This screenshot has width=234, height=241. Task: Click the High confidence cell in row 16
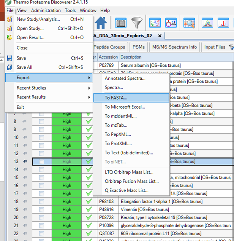[67, 185]
